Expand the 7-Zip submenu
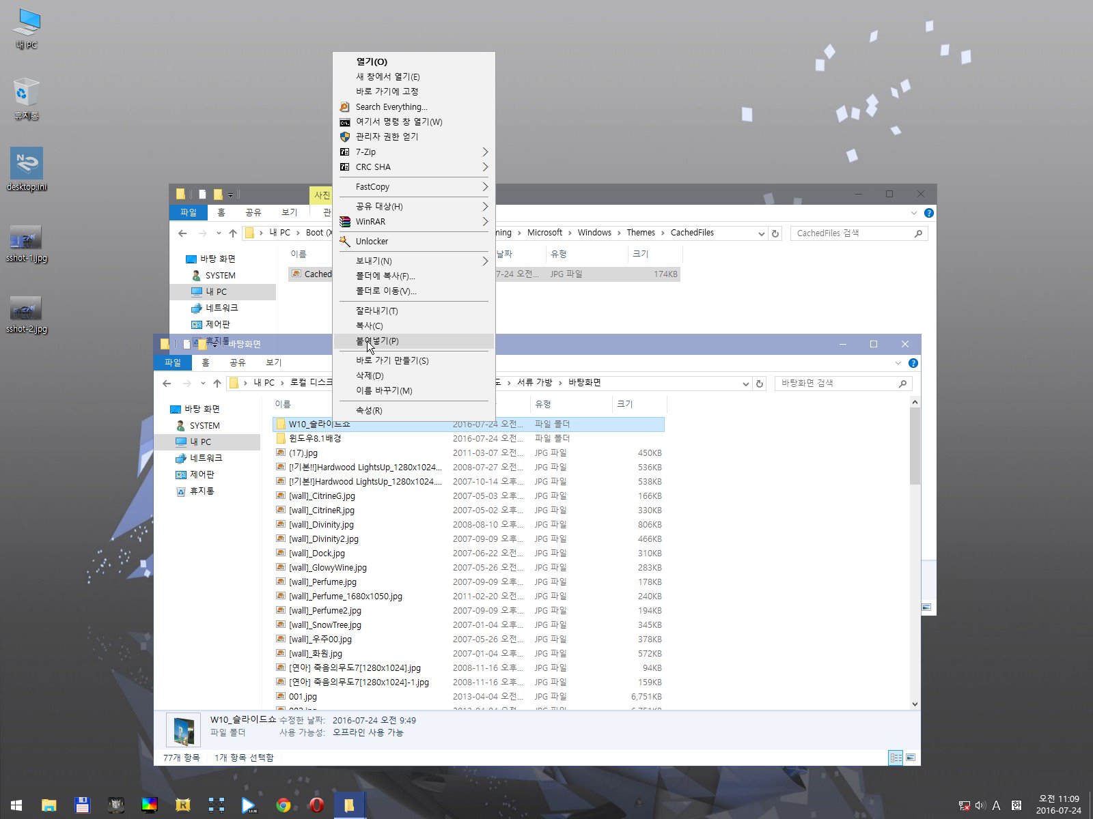Image resolution: width=1093 pixels, height=819 pixels. click(x=413, y=152)
